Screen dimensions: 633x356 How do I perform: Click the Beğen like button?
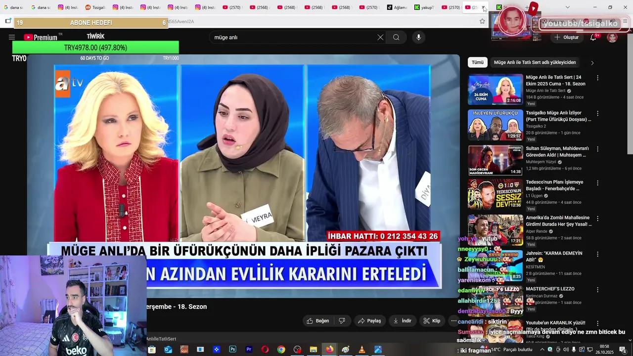(317, 321)
